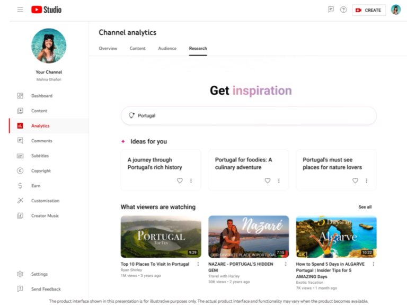Open options menu for Algarve video
Viewport: 407px width, 307px height.
[374, 264]
